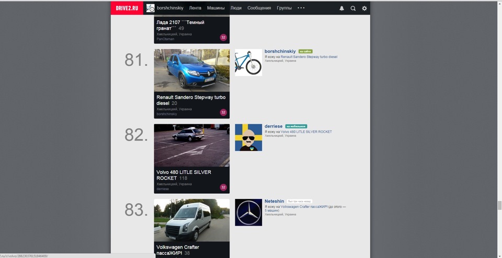Image resolution: width=502 pixels, height=258 pixels.
Task: Open Renault Sandero Stepway turbo diesel link
Action: 309,57
